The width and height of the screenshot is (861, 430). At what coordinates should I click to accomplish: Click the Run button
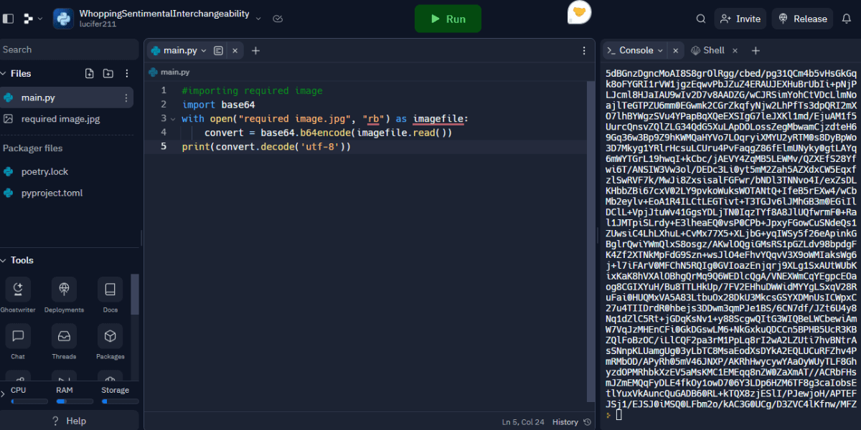pos(448,19)
